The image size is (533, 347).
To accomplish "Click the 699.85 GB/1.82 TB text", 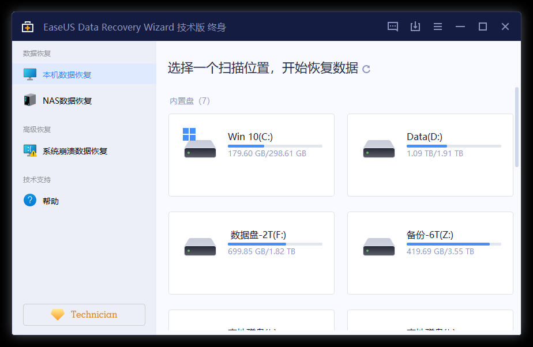I will (261, 251).
